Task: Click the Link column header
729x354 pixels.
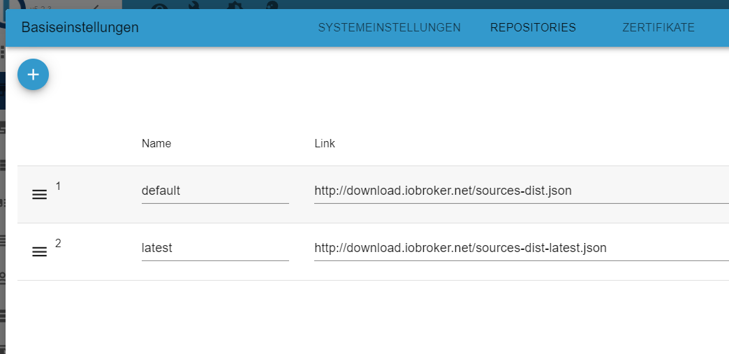Action: tap(325, 144)
